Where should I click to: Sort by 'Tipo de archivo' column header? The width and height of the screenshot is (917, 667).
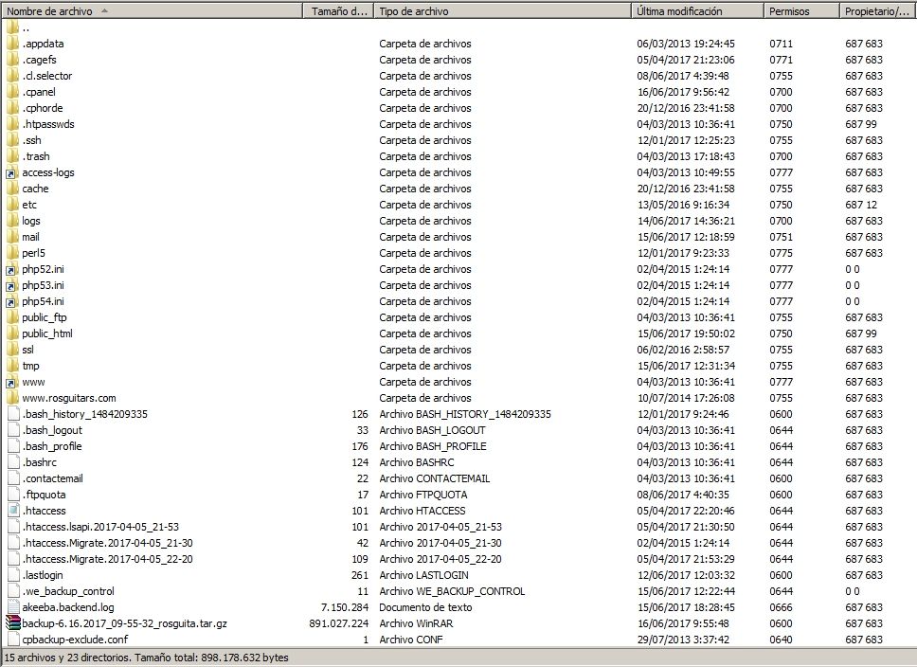click(503, 11)
